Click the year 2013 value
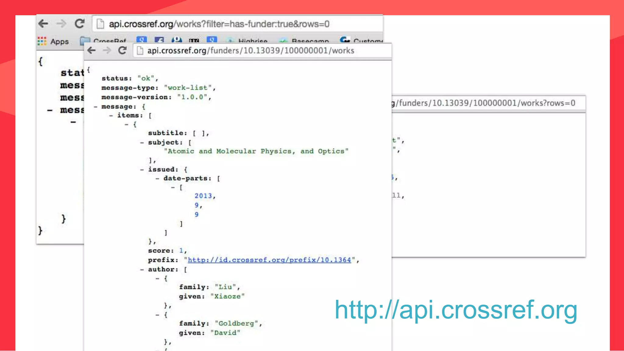 203,196
